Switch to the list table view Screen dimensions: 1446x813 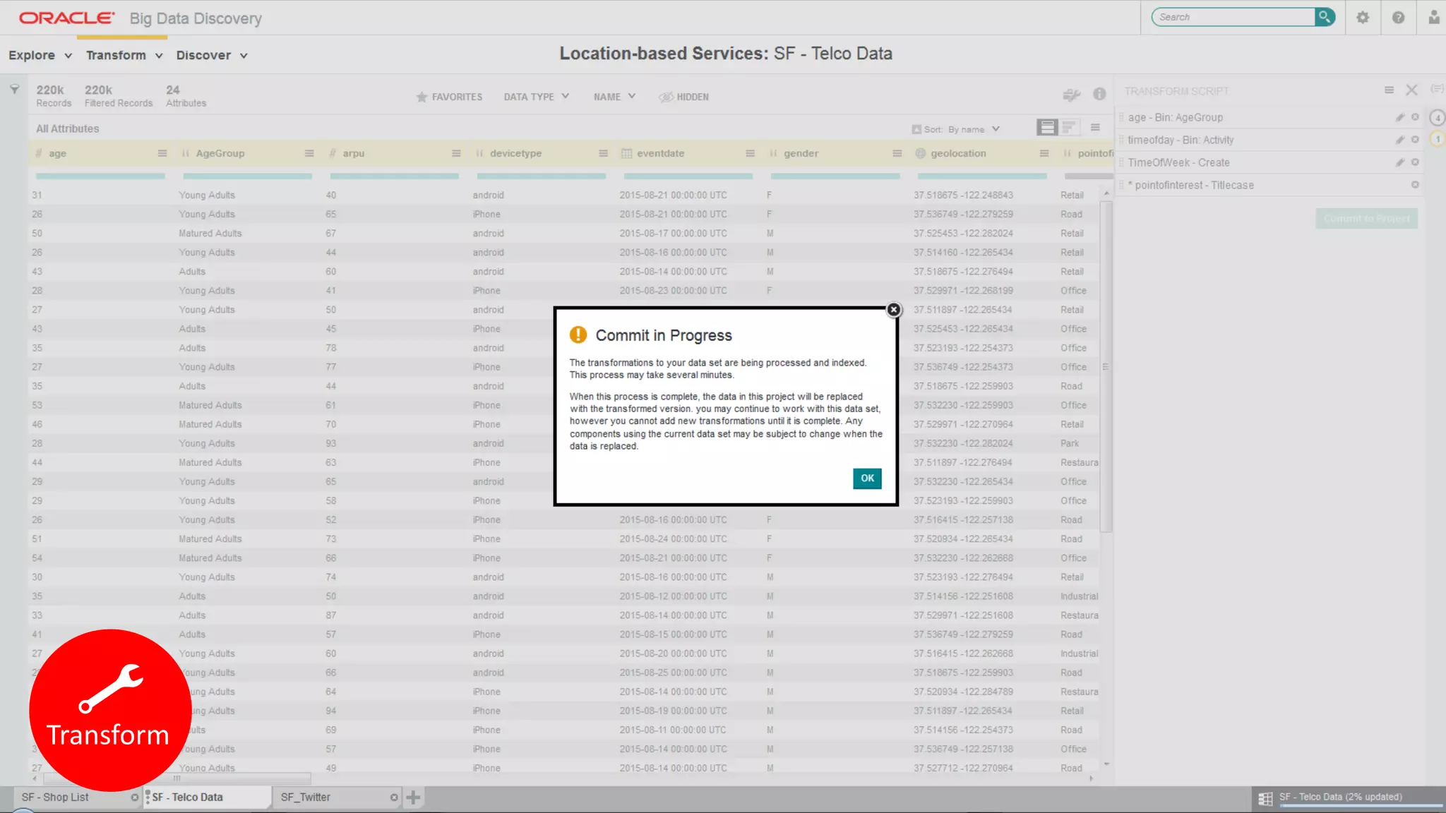(x=1047, y=128)
